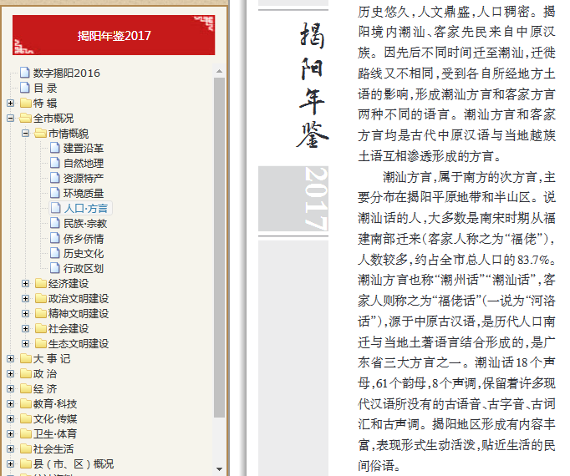Click the open folder icon beside 全市概况
570x476 pixels.
pos(25,118)
